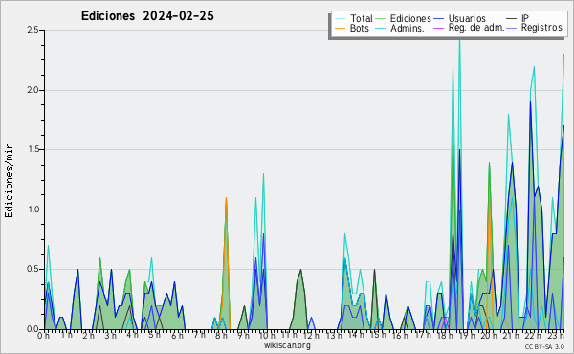Click the 'Reg. de adm.' legend label
Viewport: 574px width, 354px height.
click(x=476, y=28)
